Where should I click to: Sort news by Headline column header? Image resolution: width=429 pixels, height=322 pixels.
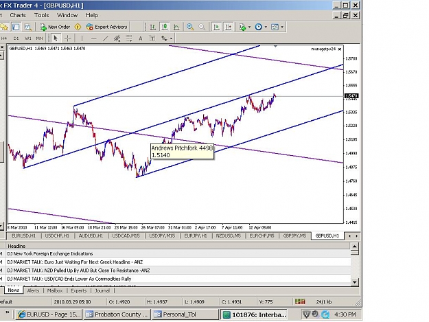pos(178,246)
